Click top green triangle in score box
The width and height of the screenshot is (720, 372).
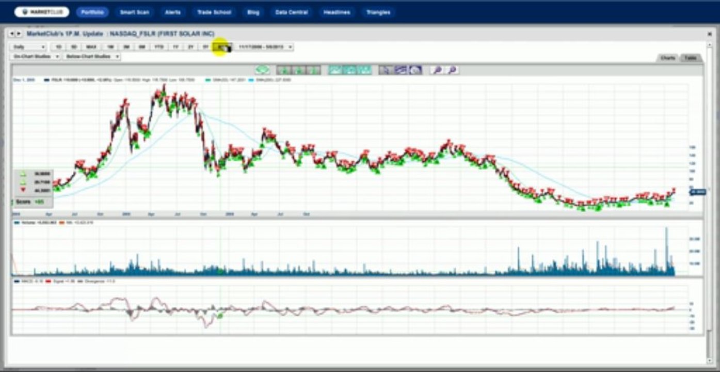pos(22,174)
